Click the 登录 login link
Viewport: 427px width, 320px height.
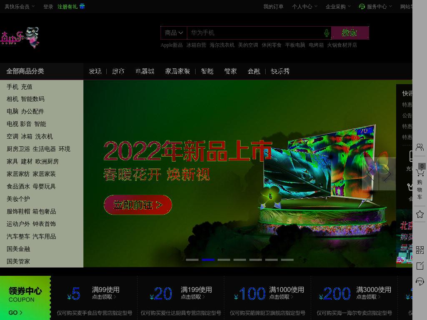click(x=48, y=7)
